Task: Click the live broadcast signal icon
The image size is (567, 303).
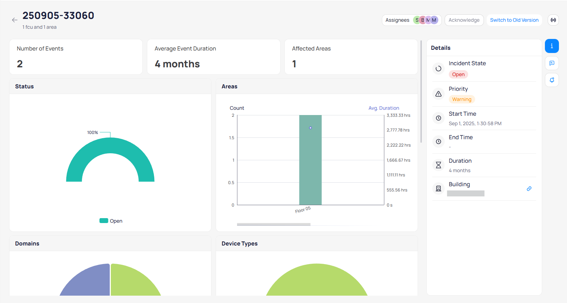Action: [553, 20]
